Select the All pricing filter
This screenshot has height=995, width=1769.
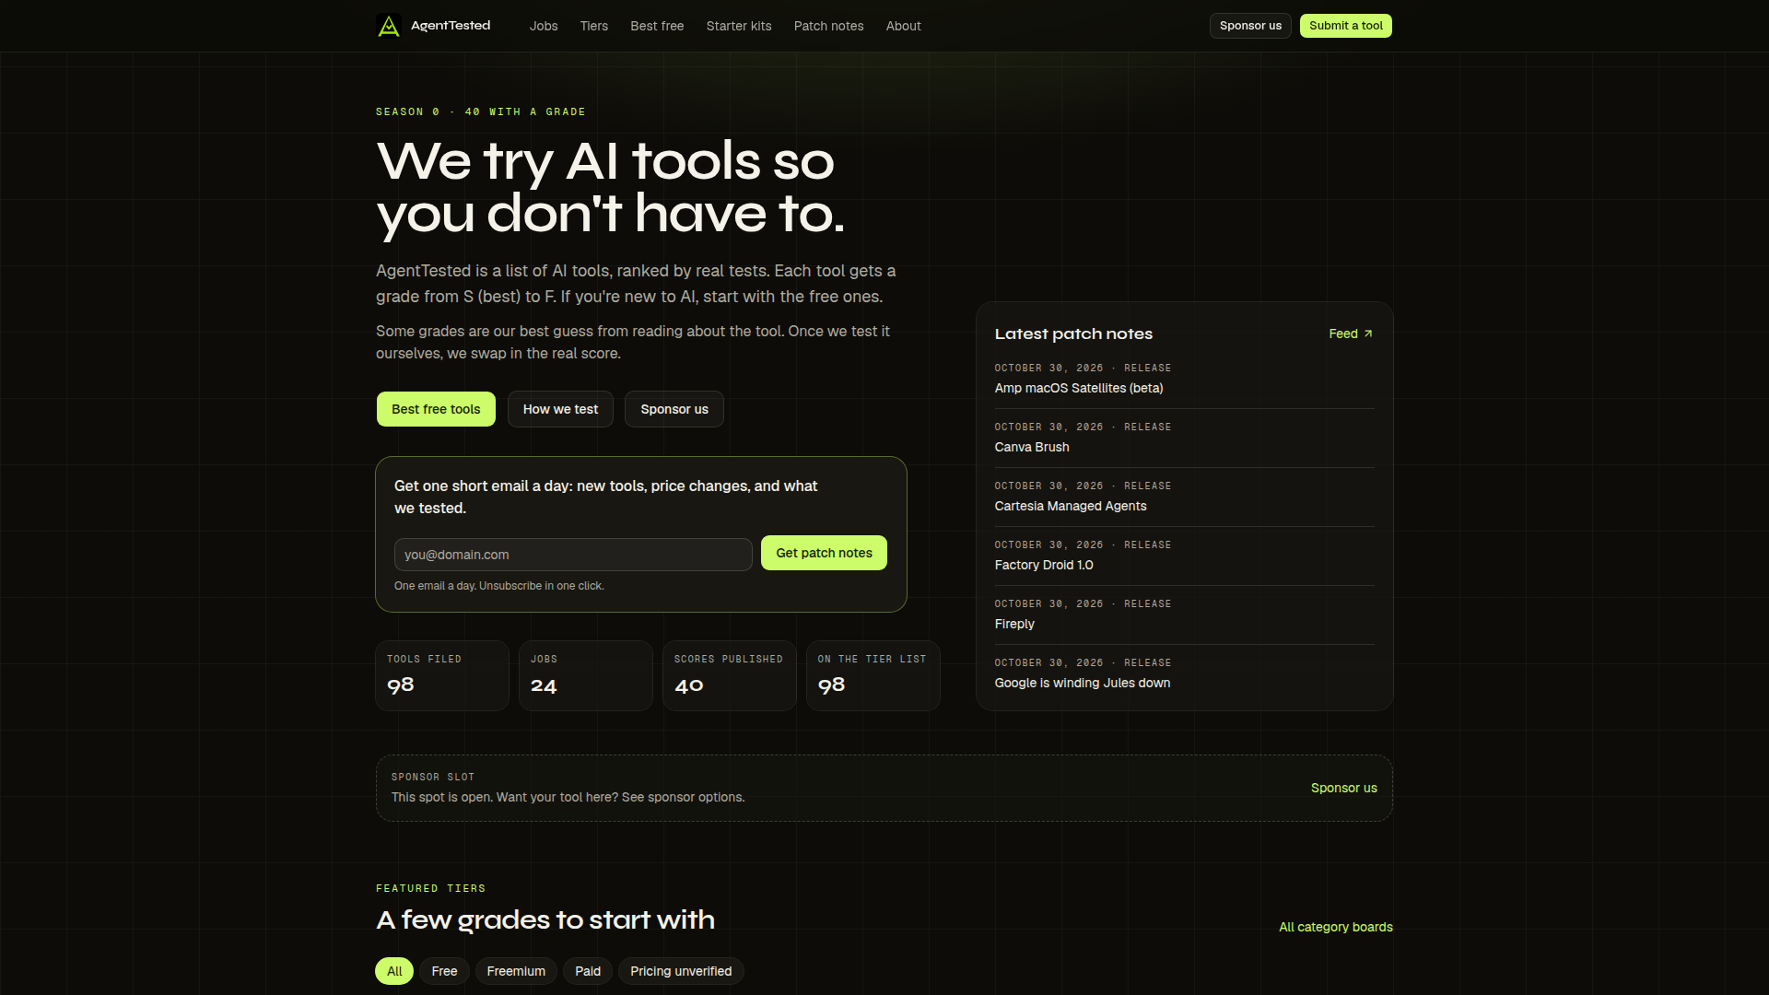click(394, 971)
